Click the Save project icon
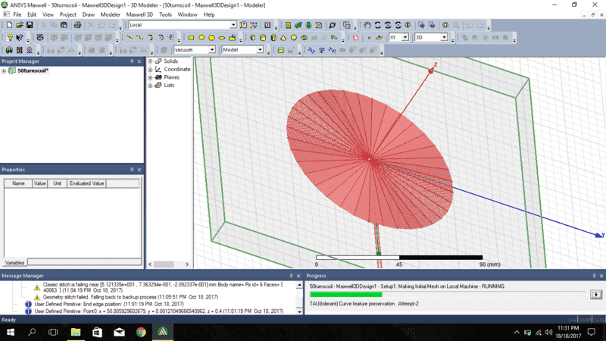Screen dimensions: 606x341 click(29, 25)
